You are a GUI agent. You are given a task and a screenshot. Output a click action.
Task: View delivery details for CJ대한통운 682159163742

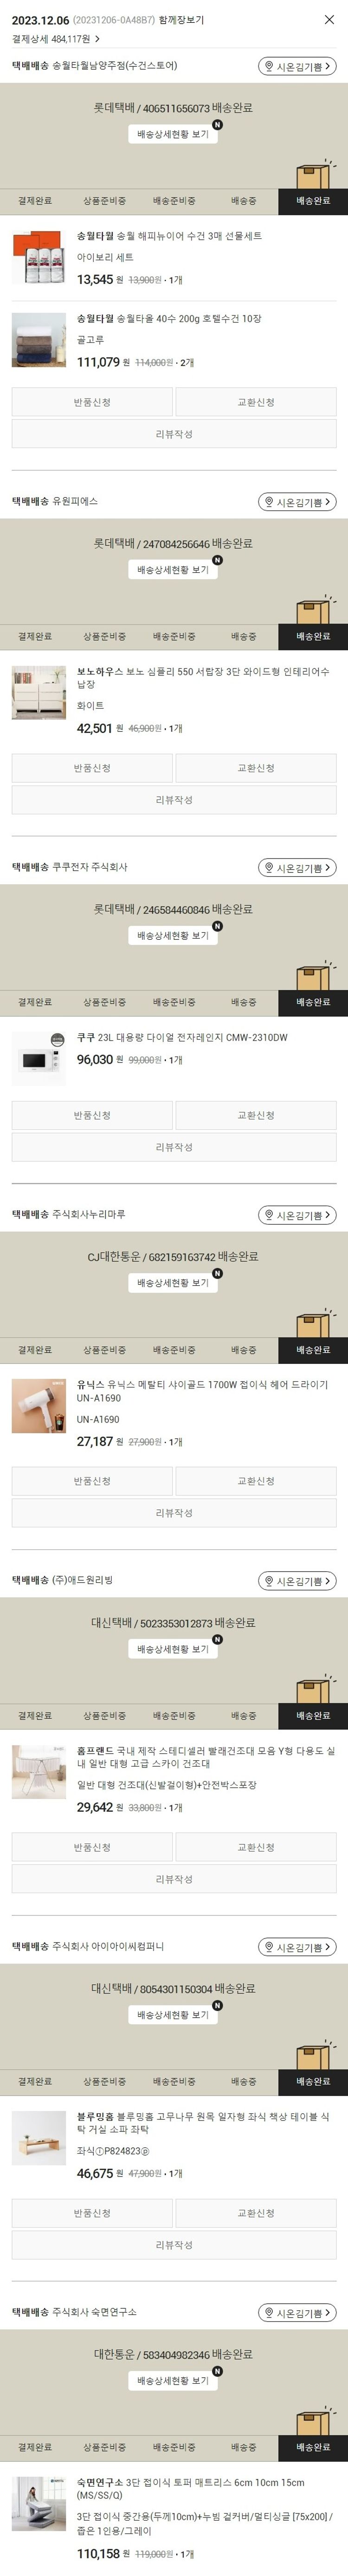pyautogui.click(x=173, y=1283)
